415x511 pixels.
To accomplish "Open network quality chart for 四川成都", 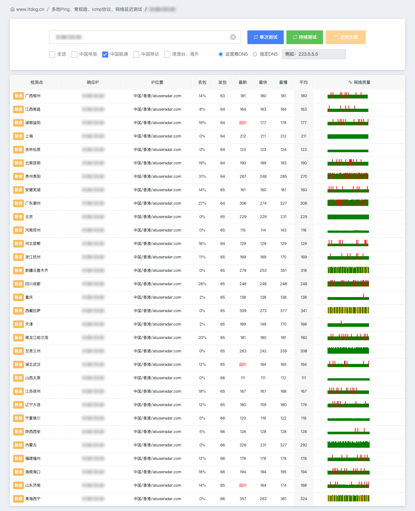I will tap(348, 283).
